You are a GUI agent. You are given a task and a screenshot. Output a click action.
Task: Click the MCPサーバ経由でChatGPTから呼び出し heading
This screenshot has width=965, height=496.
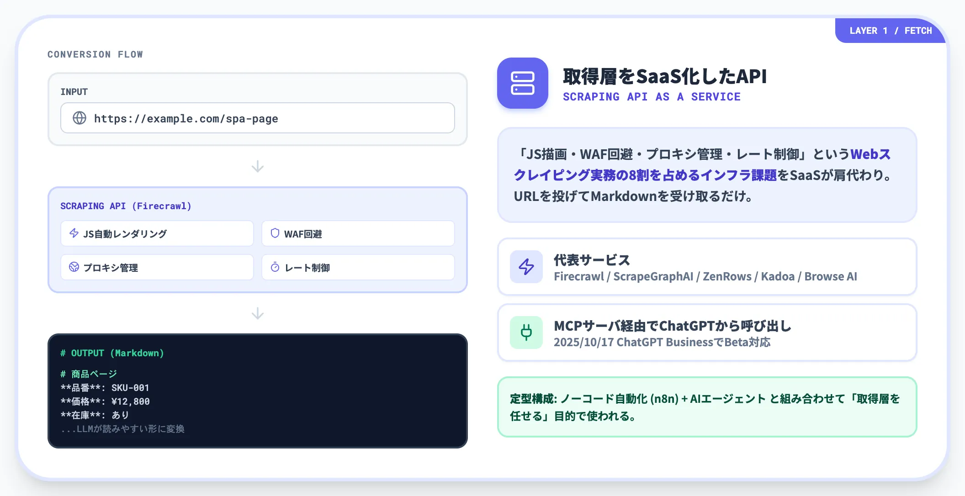coord(673,326)
